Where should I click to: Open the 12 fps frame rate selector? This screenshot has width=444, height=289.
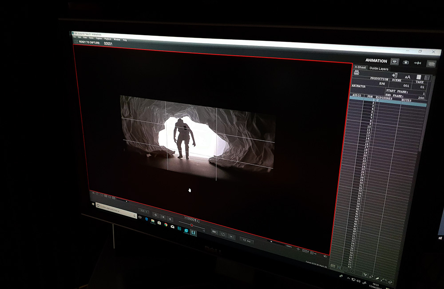tap(246, 241)
